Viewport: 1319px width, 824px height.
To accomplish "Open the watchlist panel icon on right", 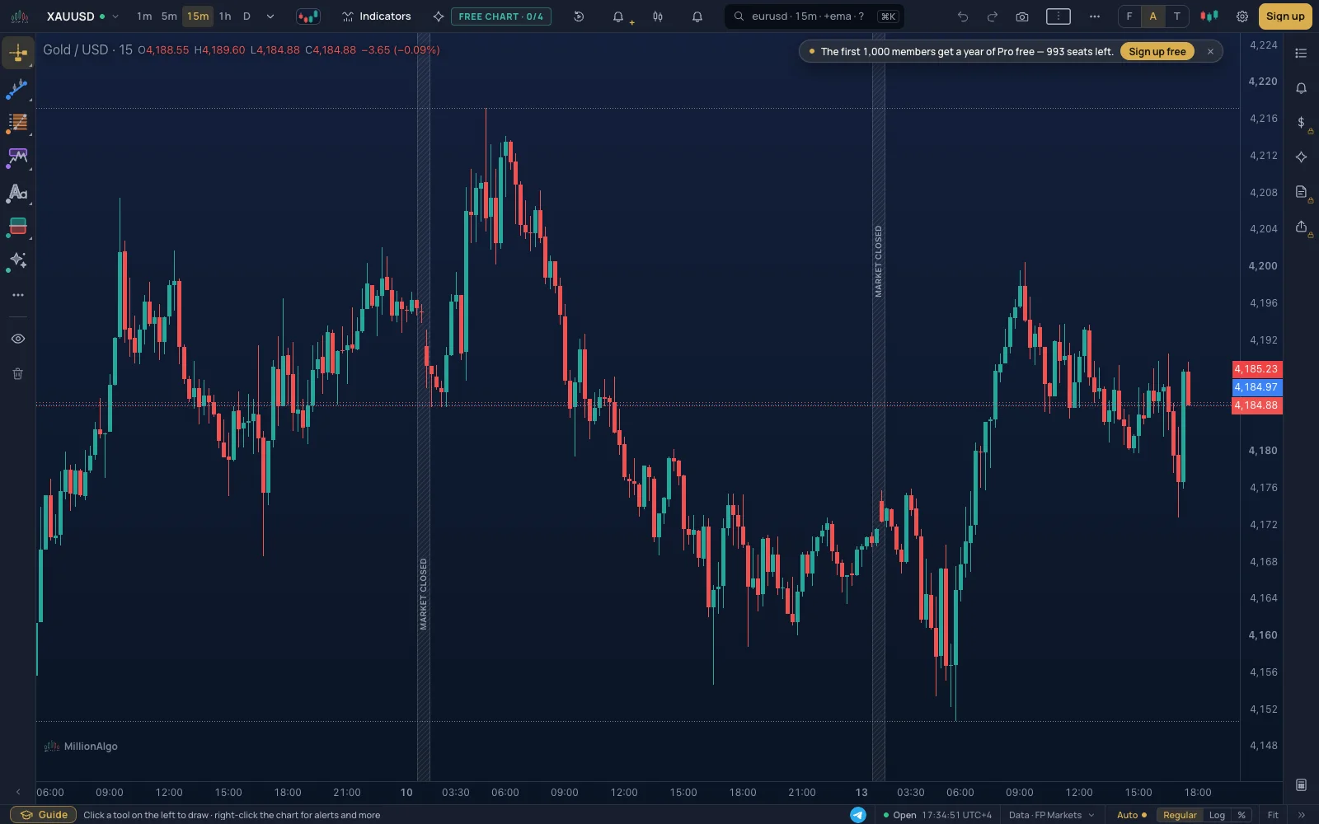I will [1301, 54].
